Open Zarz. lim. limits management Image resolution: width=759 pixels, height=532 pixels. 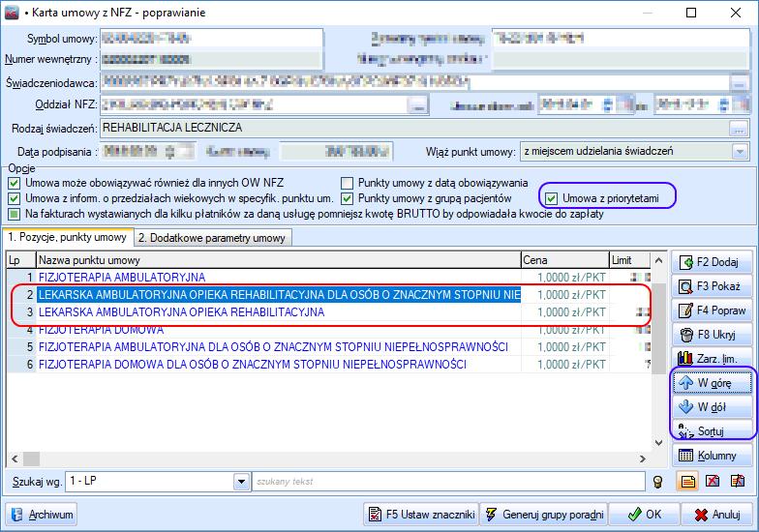point(711,358)
